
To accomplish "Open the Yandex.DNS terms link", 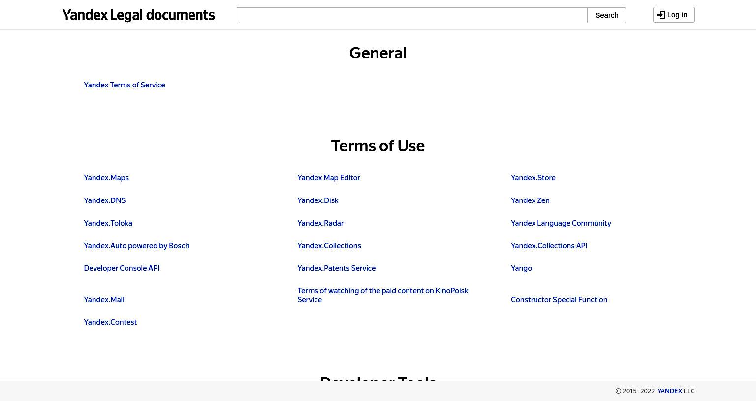I will coord(105,200).
